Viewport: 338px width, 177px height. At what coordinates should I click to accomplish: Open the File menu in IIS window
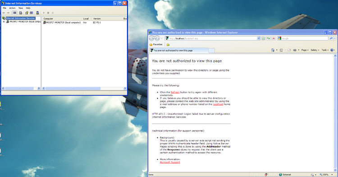[5, 8]
